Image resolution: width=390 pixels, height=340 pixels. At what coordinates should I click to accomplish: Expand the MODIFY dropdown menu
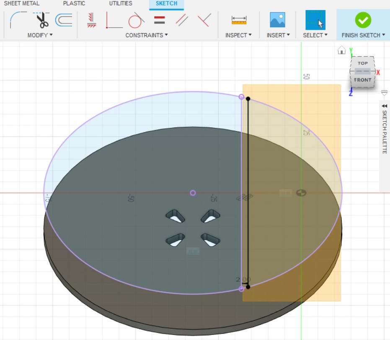[40, 35]
